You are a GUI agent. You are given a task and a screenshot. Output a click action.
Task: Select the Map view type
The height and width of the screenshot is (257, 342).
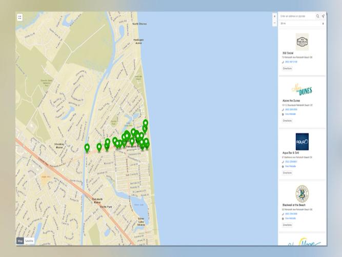point(20,241)
